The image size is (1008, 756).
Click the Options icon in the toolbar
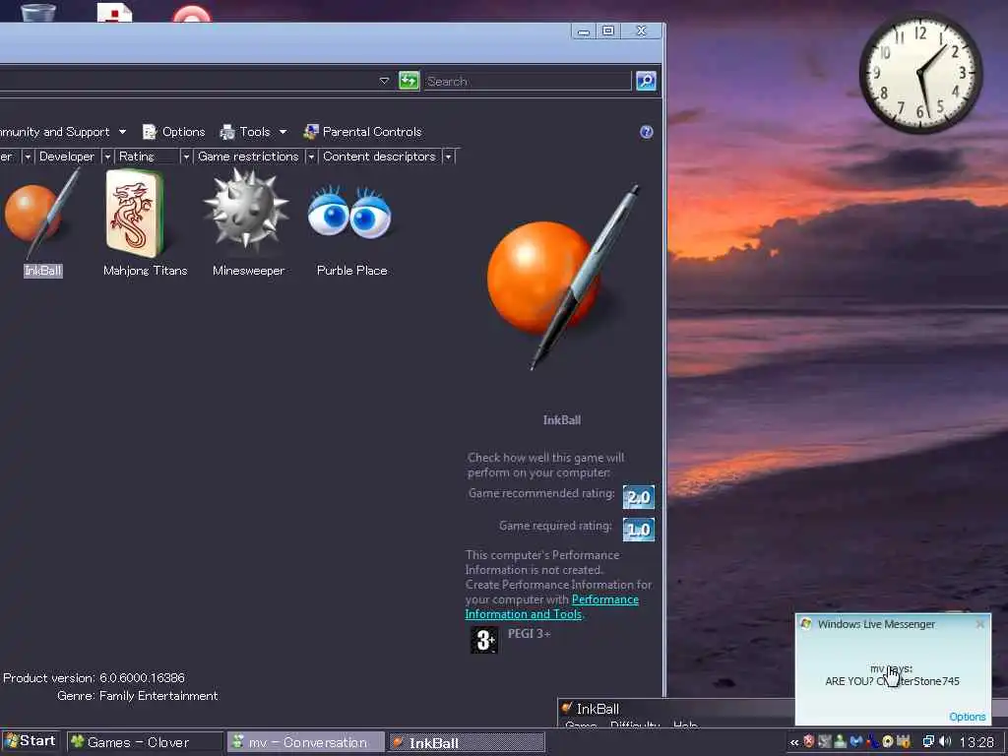coord(150,132)
